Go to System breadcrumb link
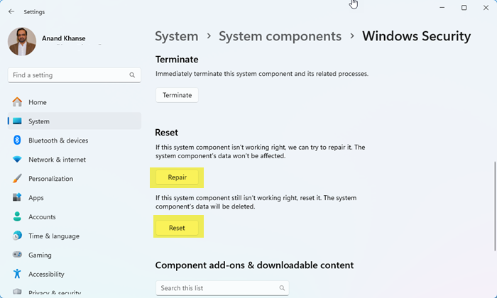 click(x=176, y=36)
